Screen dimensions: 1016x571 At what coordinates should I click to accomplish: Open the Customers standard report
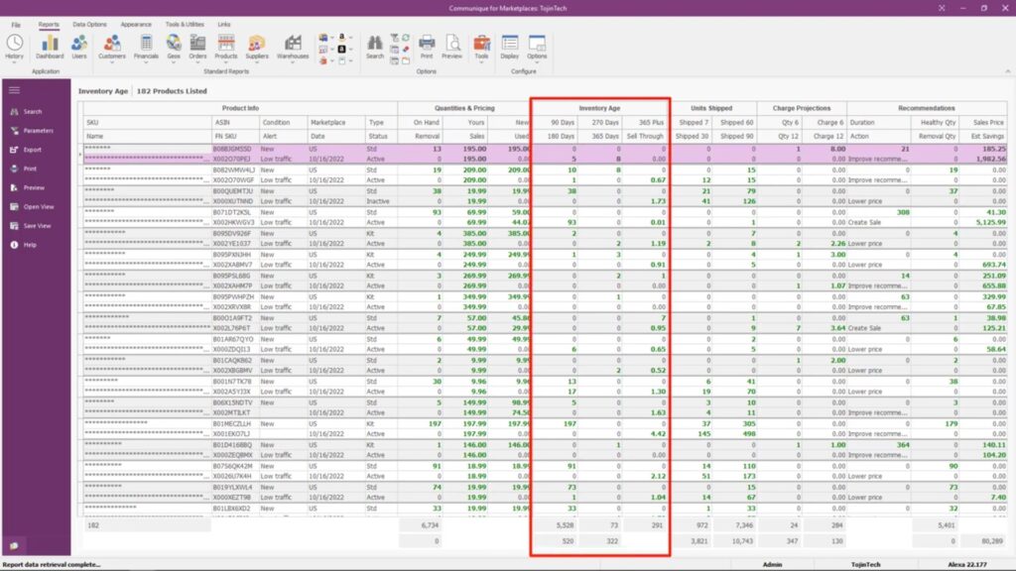[x=114, y=43]
